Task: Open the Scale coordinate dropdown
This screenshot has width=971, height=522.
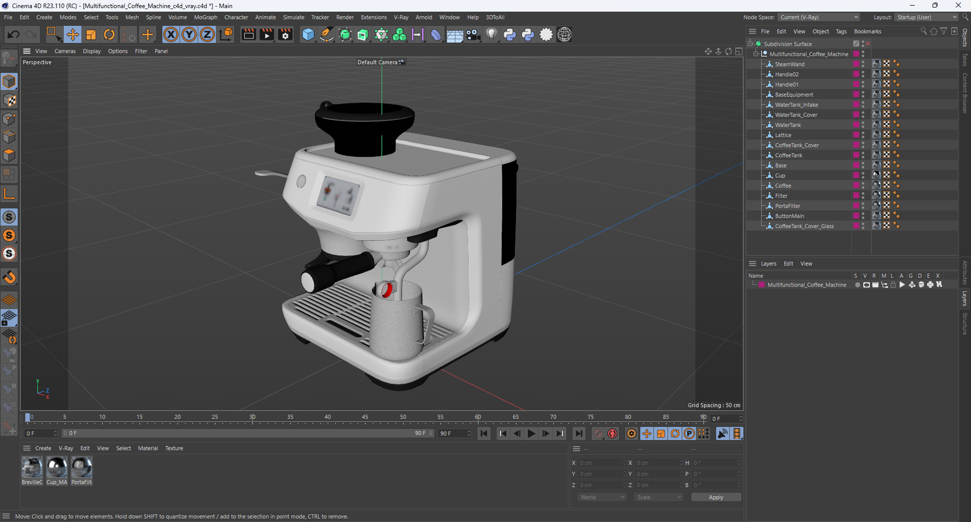Action: [x=658, y=497]
